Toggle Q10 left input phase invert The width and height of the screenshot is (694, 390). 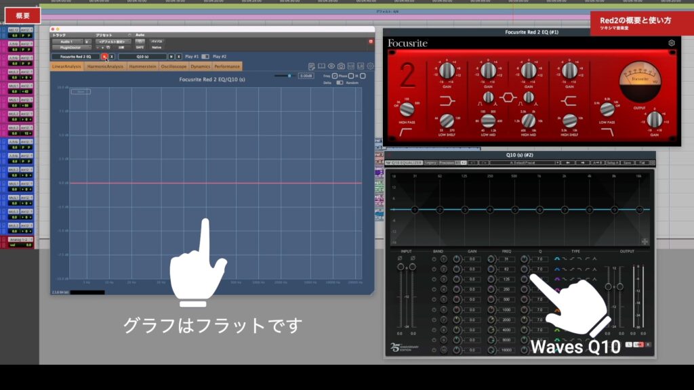click(x=400, y=258)
